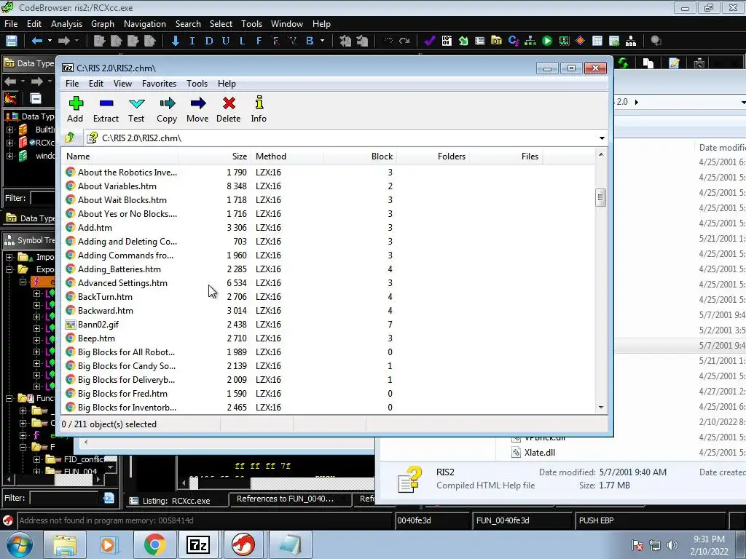Open the Ghidra Graph menu
746x559 pixels.
103,24
